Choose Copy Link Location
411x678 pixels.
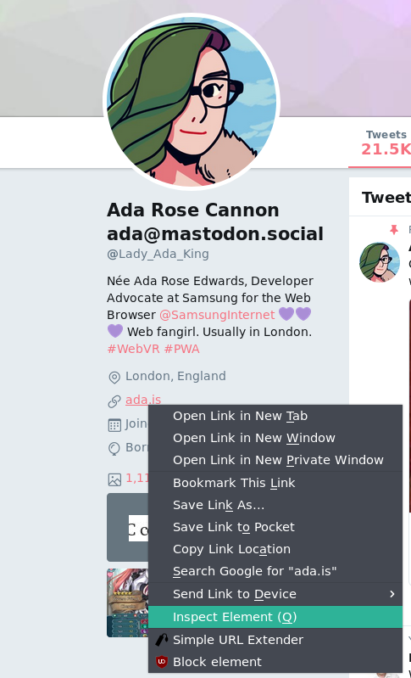275,549
